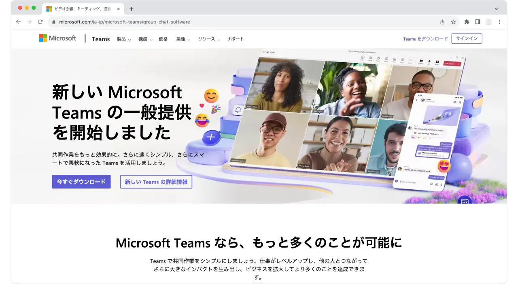Click the Teams brand link

[x=101, y=39]
